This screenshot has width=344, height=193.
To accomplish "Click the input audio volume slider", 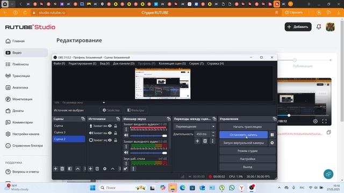I will (148, 136).
